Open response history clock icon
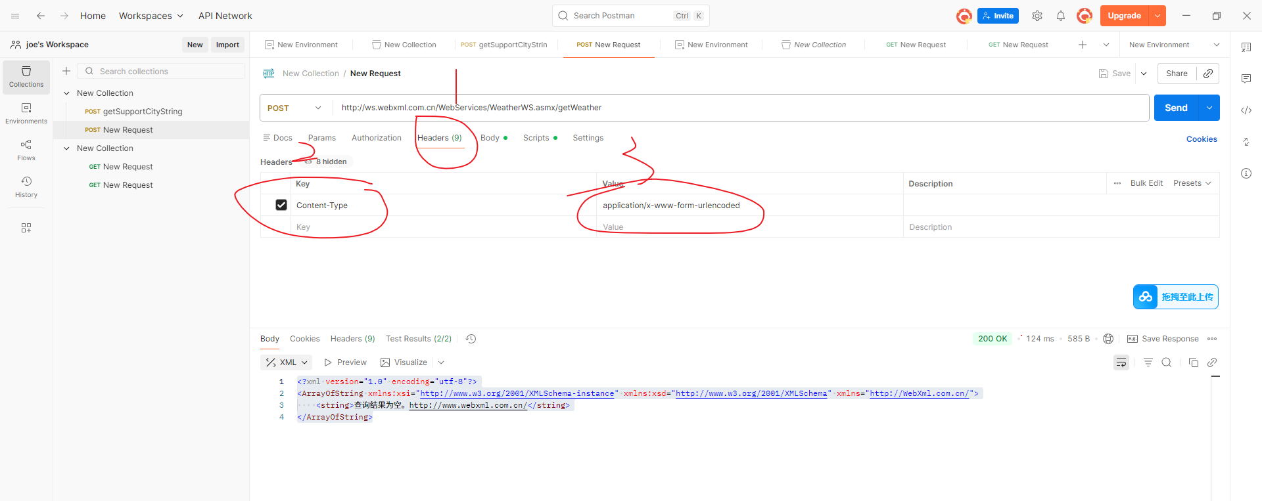Viewport: 1262px width, 501px height. [471, 339]
